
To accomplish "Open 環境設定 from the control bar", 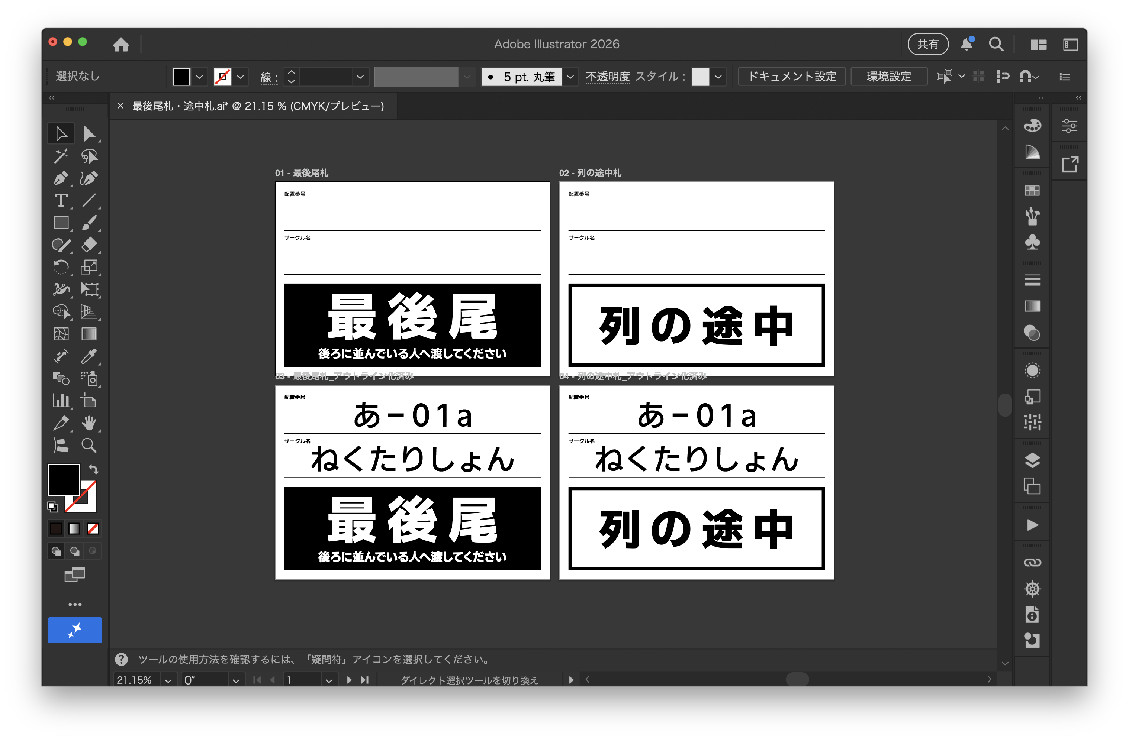I will 888,76.
